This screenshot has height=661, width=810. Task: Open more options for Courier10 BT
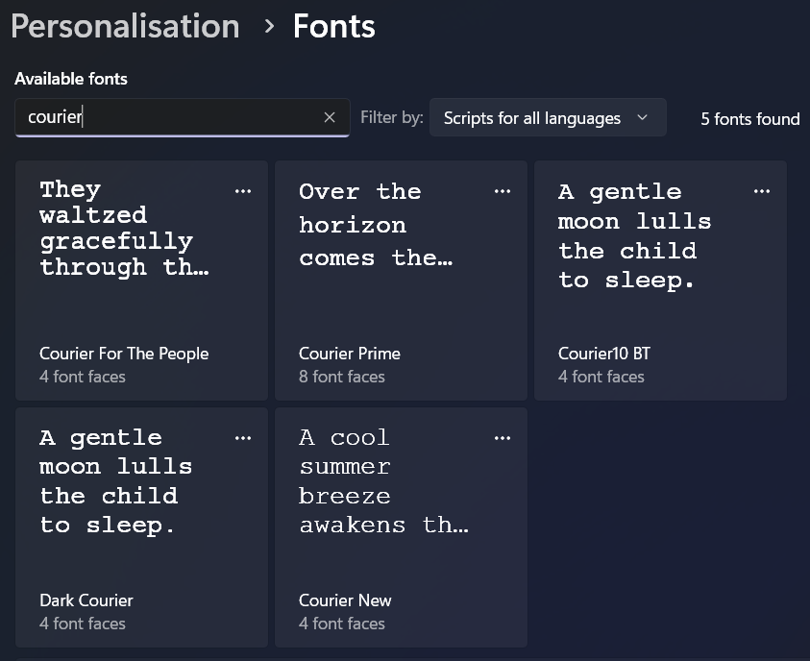tap(762, 191)
